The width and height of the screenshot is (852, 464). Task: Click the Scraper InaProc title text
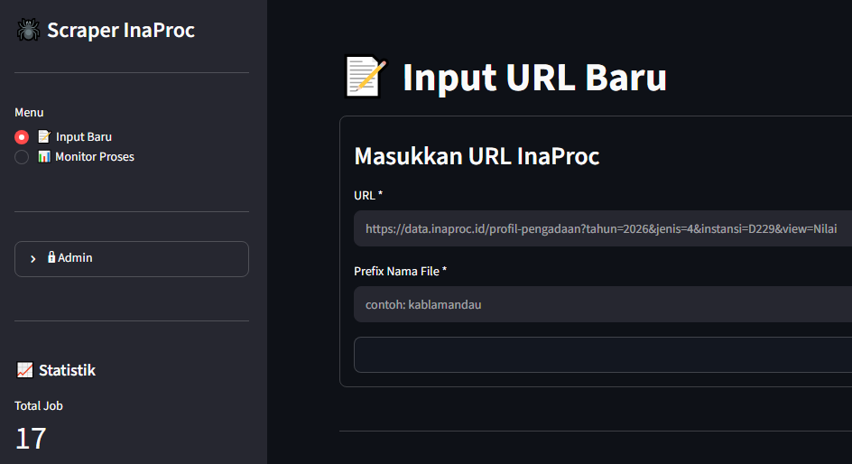coord(121,30)
